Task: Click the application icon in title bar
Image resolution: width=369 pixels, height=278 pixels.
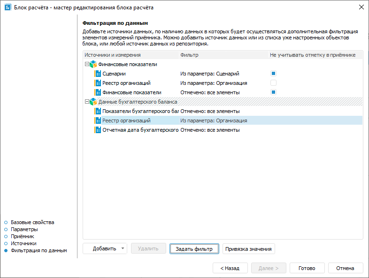Action: (8, 8)
